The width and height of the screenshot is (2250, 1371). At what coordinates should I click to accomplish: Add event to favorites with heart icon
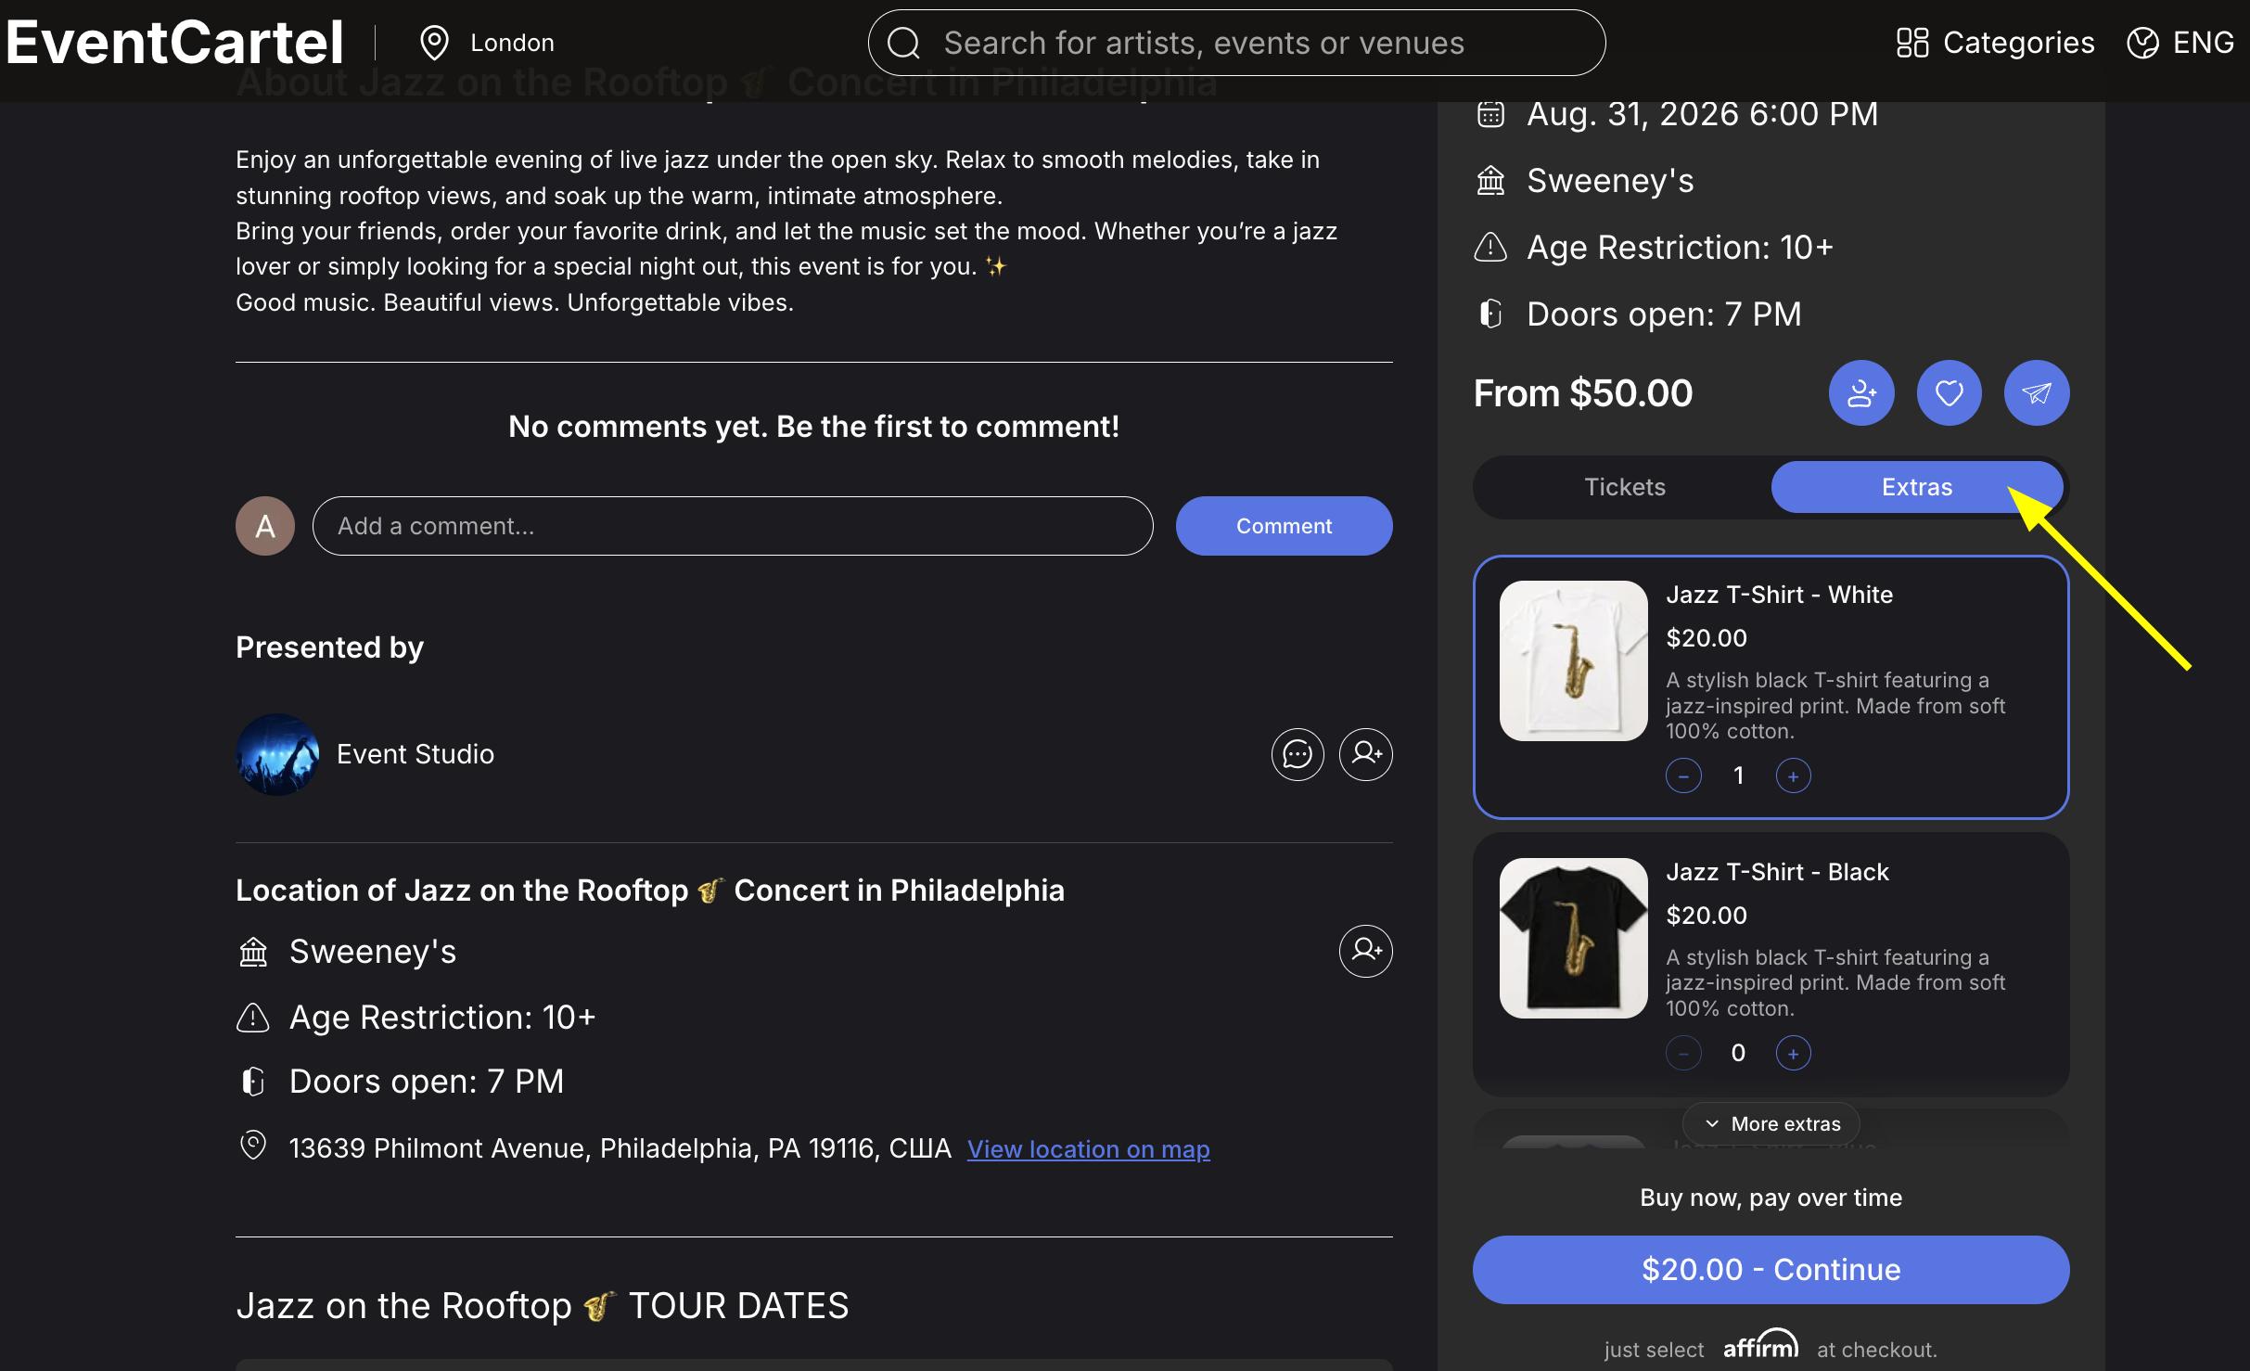click(1950, 393)
